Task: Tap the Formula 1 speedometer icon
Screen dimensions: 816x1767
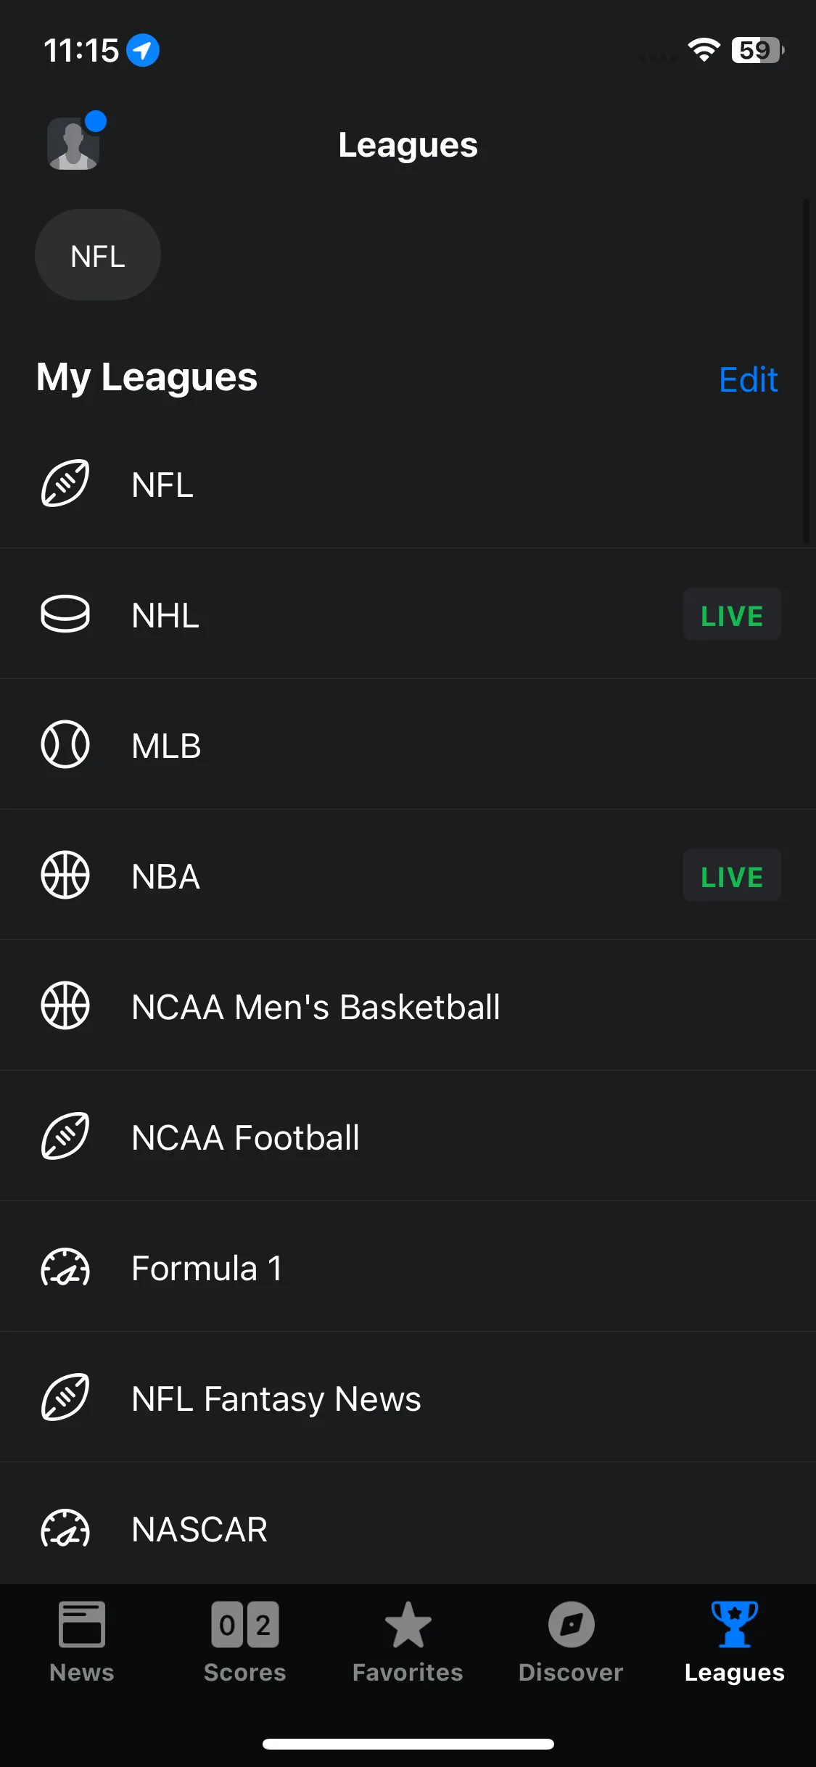Action: click(x=65, y=1266)
